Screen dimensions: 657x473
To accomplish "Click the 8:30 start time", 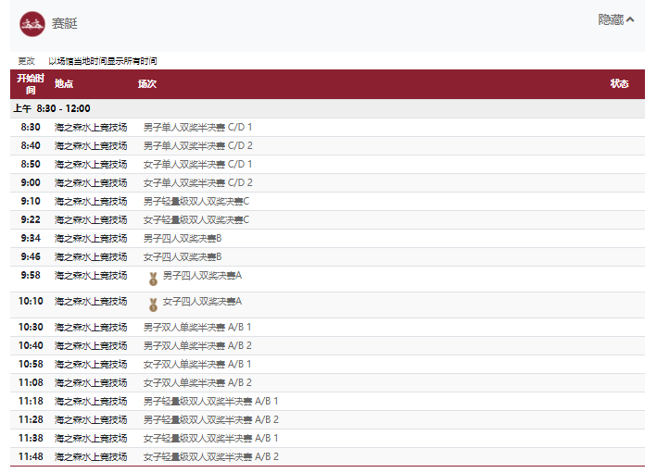I will coord(31,127).
